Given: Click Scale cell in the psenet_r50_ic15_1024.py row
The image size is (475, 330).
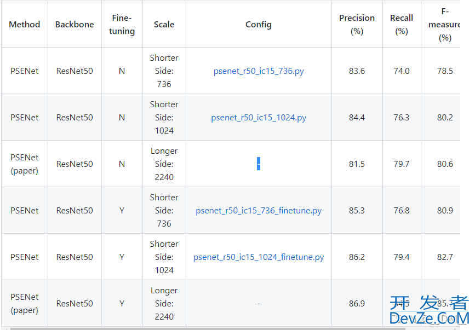Looking at the screenshot, I should pyautogui.click(x=164, y=118).
